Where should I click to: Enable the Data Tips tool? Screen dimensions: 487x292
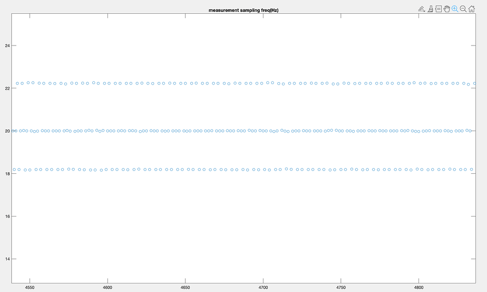[x=438, y=9]
